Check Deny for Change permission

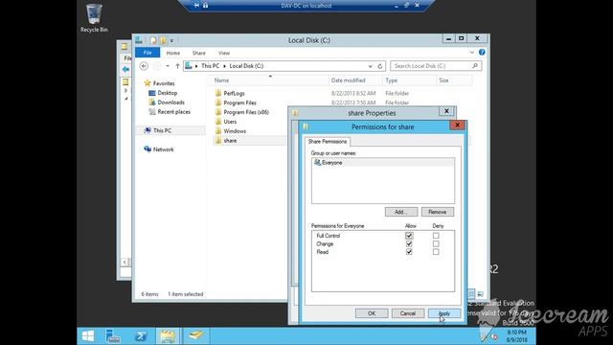[x=436, y=244]
